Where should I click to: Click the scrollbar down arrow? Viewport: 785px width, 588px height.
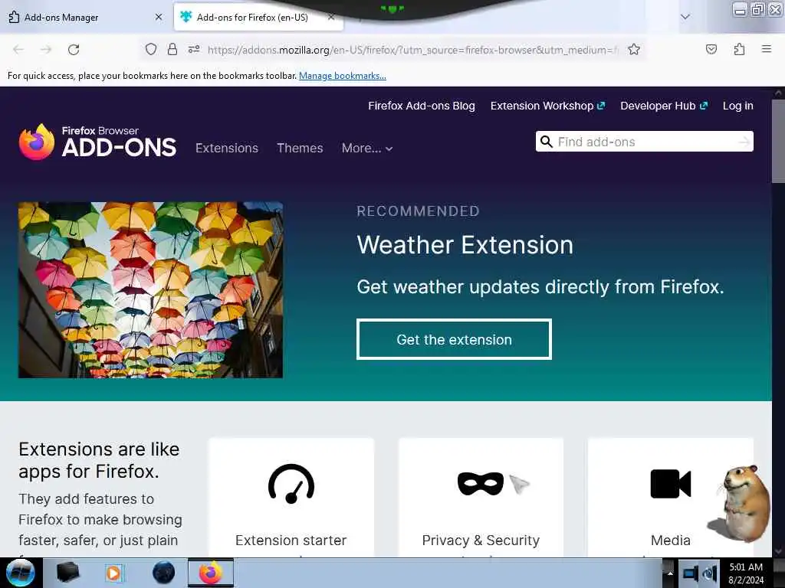click(x=778, y=551)
